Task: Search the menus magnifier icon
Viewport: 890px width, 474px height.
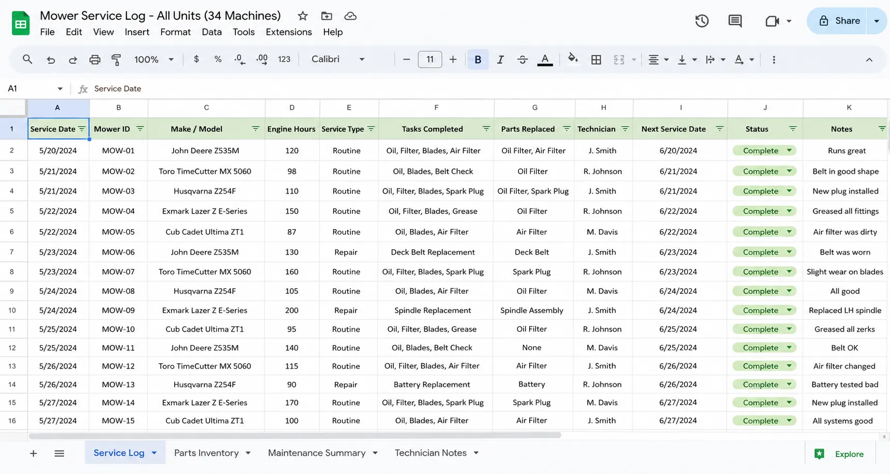Action: 27,60
